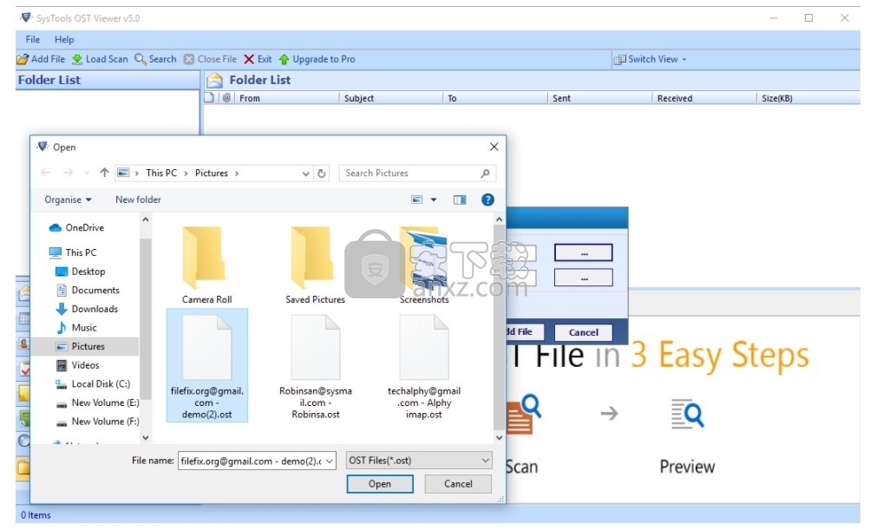The width and height of the screenshot is (876, 530).
Task: Click the lower browse (...) button
Action: tap(583, 278)
